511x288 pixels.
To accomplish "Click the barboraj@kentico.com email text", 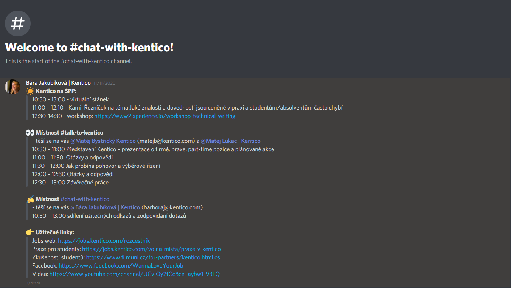I will point(172,207).
